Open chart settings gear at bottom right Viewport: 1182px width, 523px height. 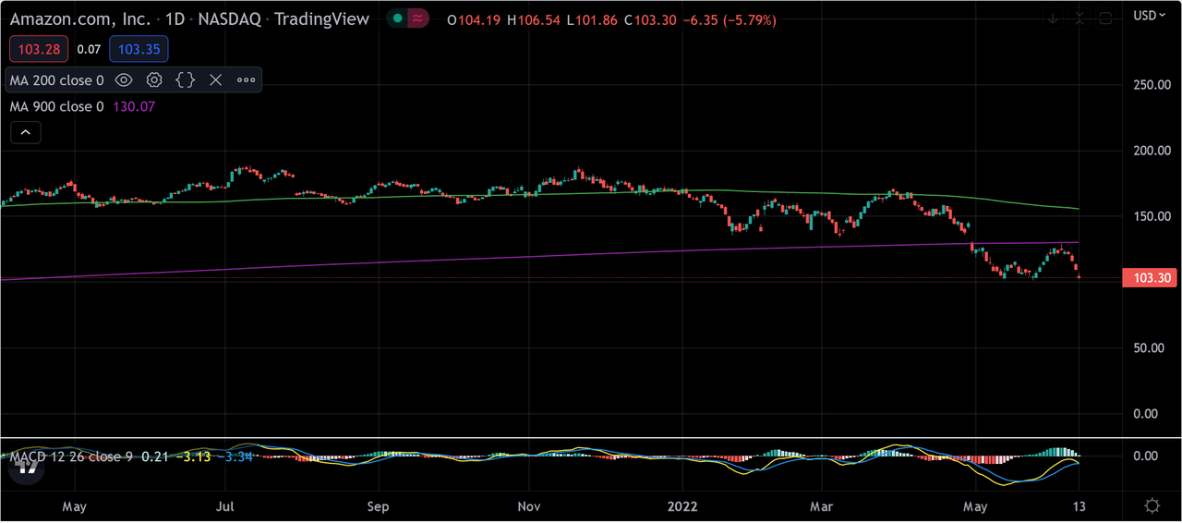pos(1152,505)
